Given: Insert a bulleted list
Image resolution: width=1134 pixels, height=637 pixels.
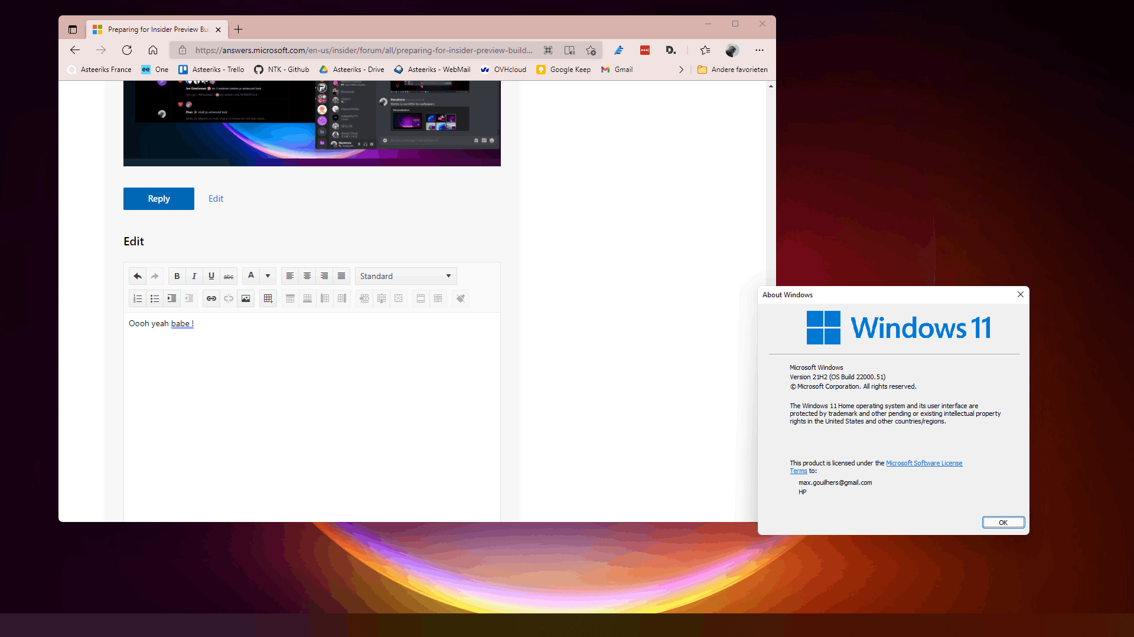Looking at the screenshot, I should click(155, 298).
